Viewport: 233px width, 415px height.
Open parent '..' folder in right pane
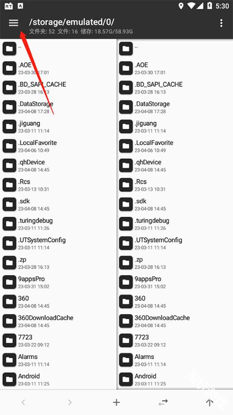(175, 49)
